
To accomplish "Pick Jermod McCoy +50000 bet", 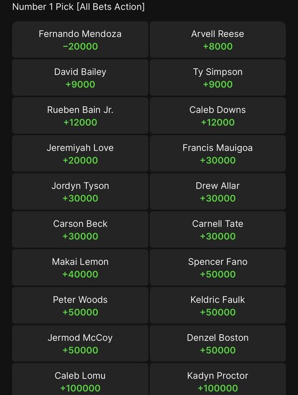I will click(80, 343).
